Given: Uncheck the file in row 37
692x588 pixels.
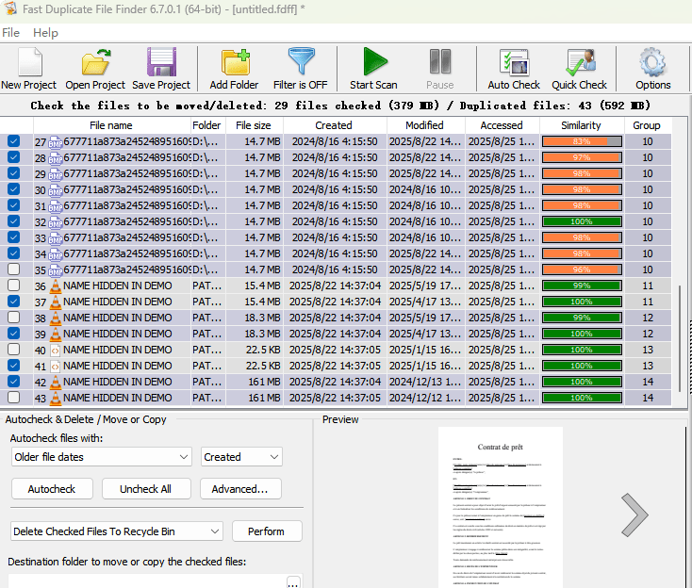Looking at the screenshot, I should (x=14, y=302).
